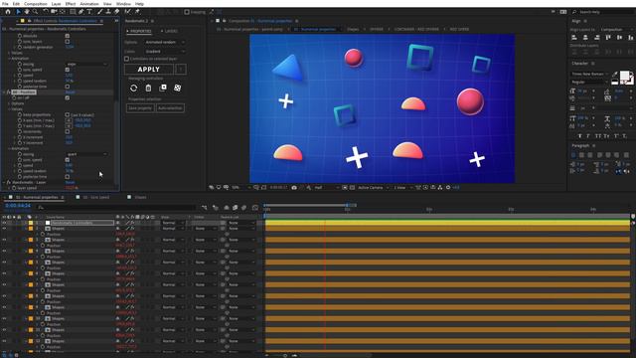Enable Controllers on selected layer checkbox
The image size is (636, 358).
click(127, 59)
